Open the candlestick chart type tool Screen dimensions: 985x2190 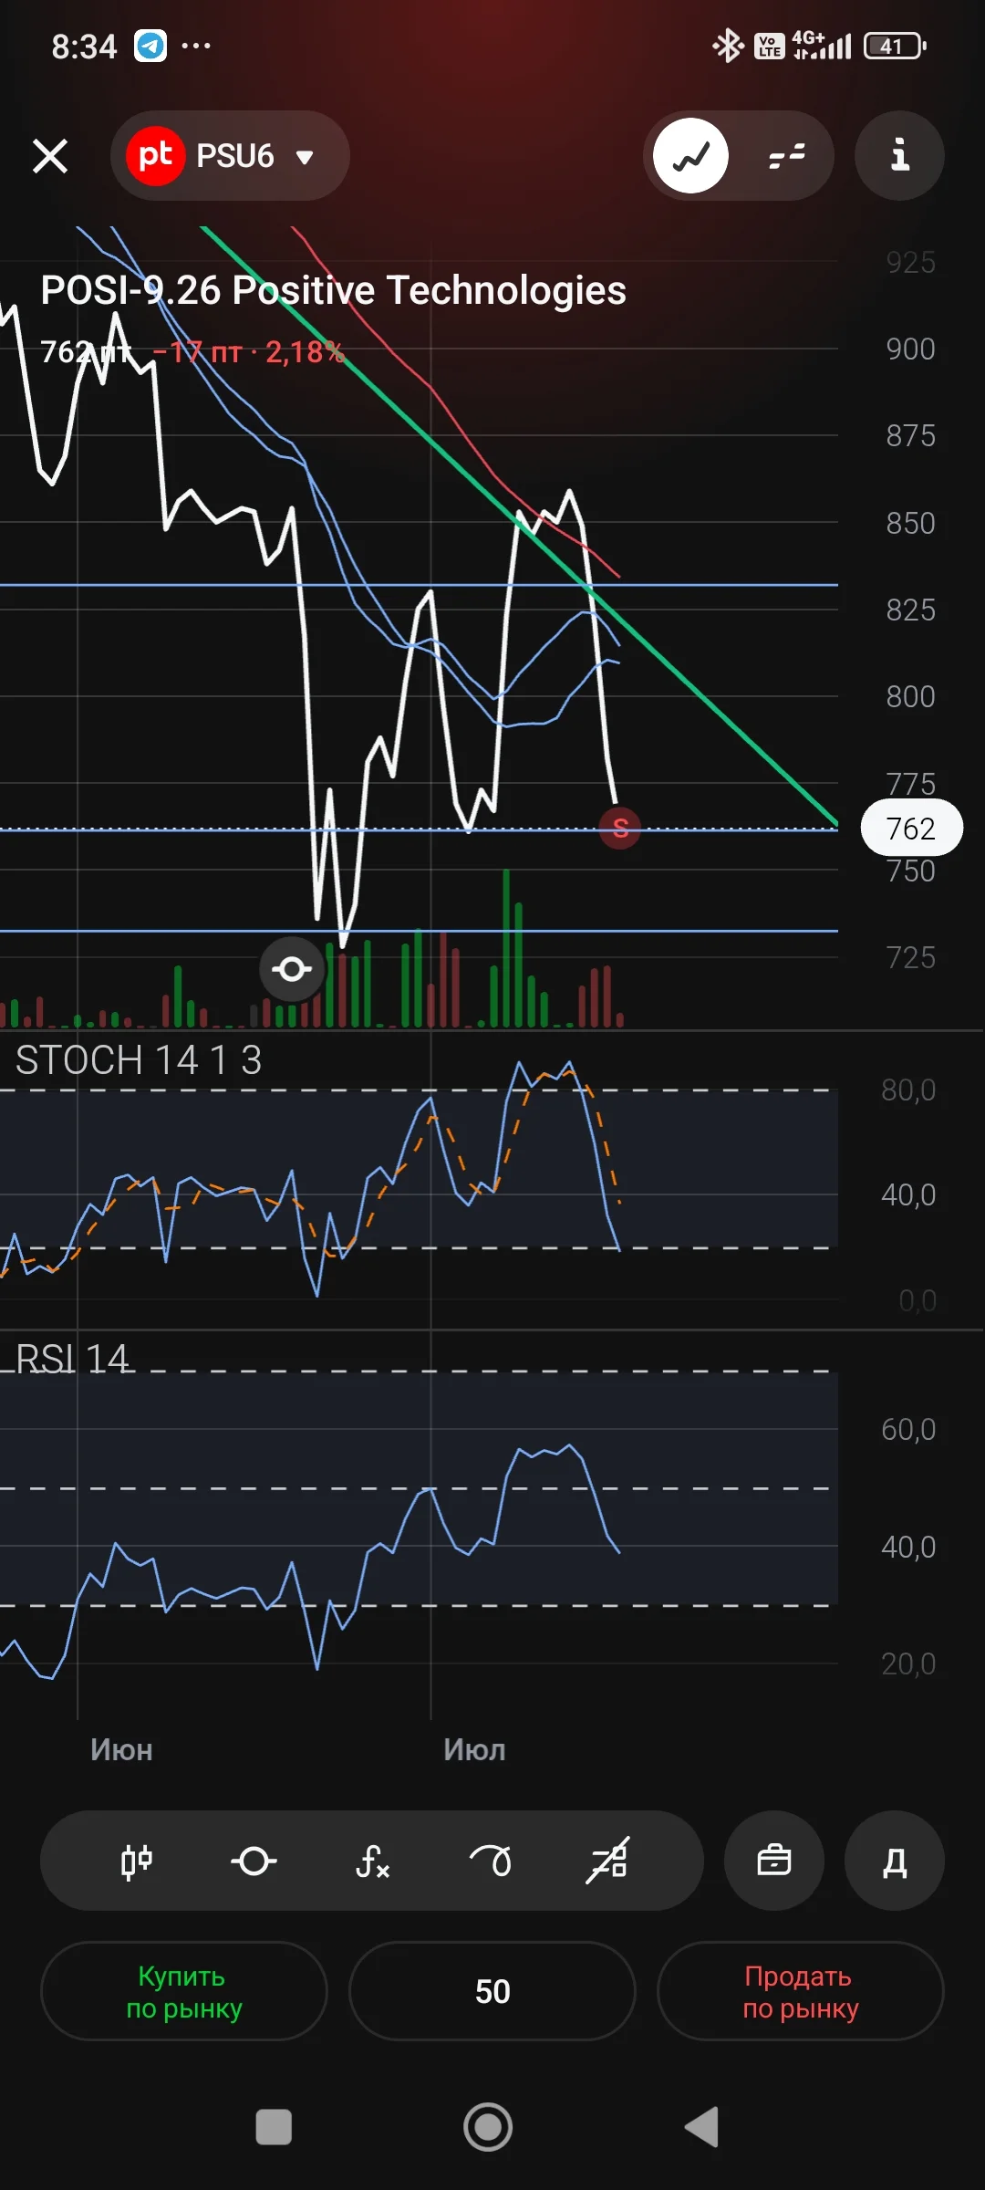coord(137,1861)
